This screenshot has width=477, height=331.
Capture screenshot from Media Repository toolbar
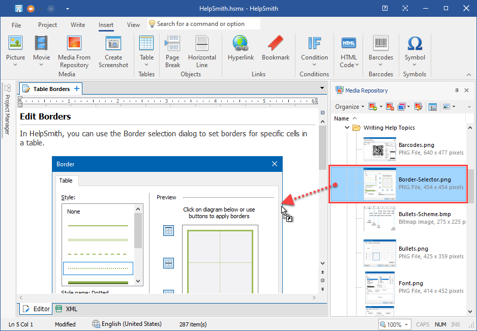point(433,106)
